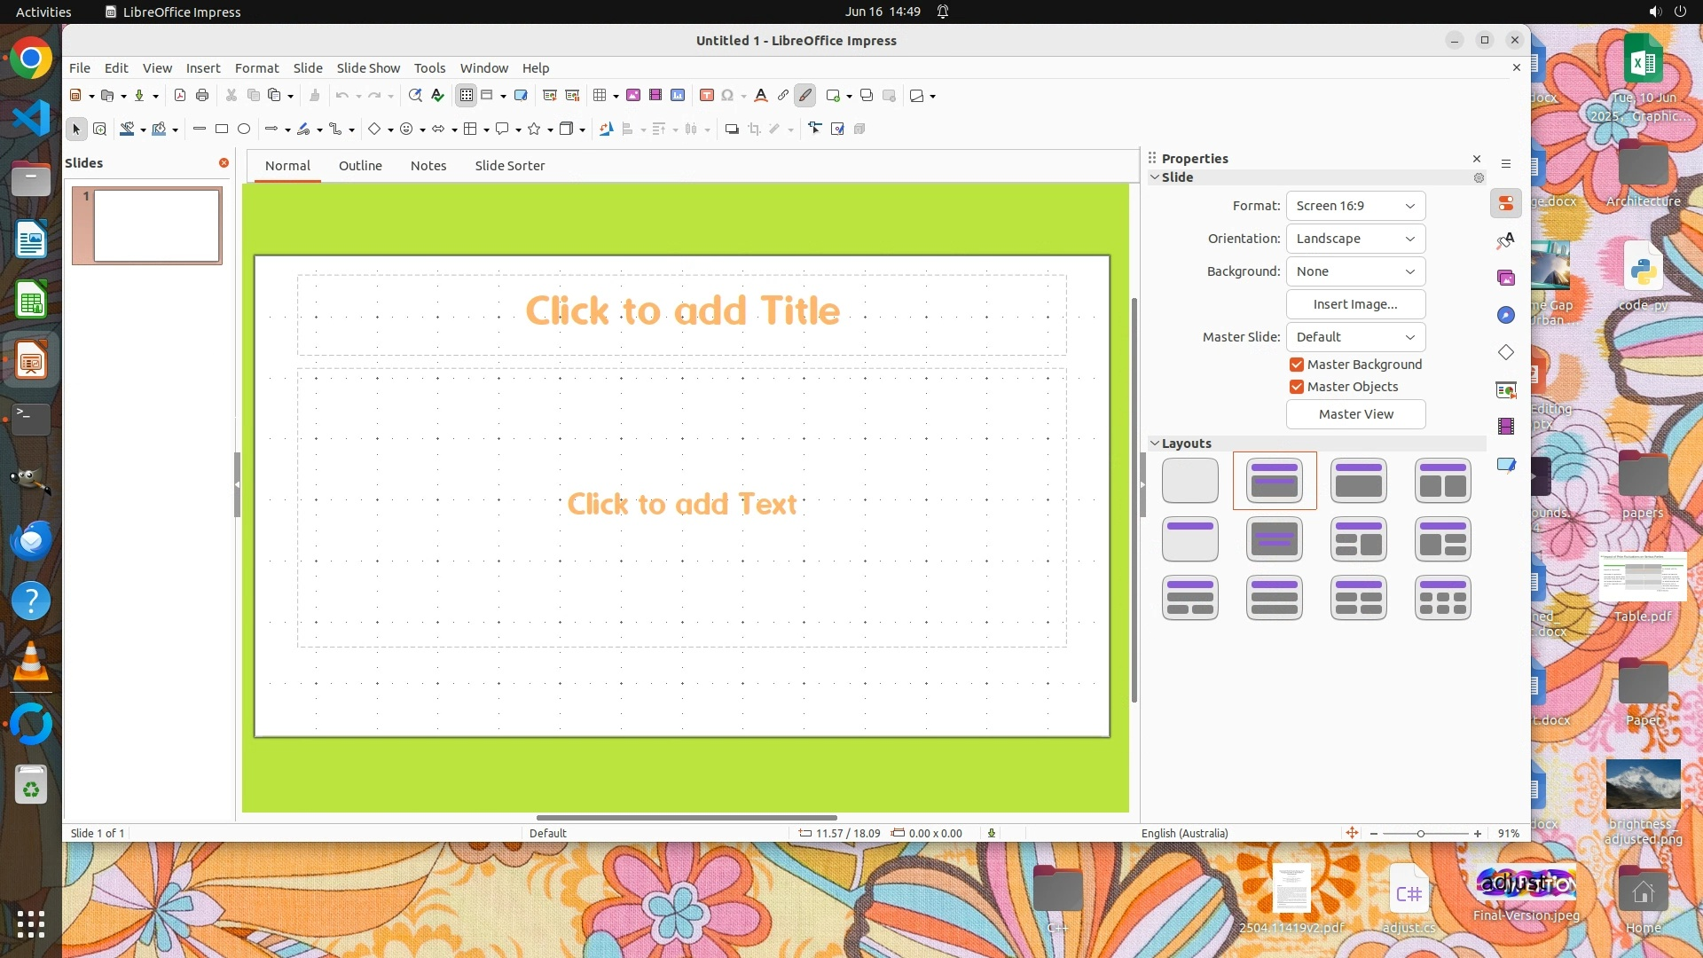Click the Master View button
Screen dimensions: 1703x958
pyautogui.click(x=1355, y=414)
